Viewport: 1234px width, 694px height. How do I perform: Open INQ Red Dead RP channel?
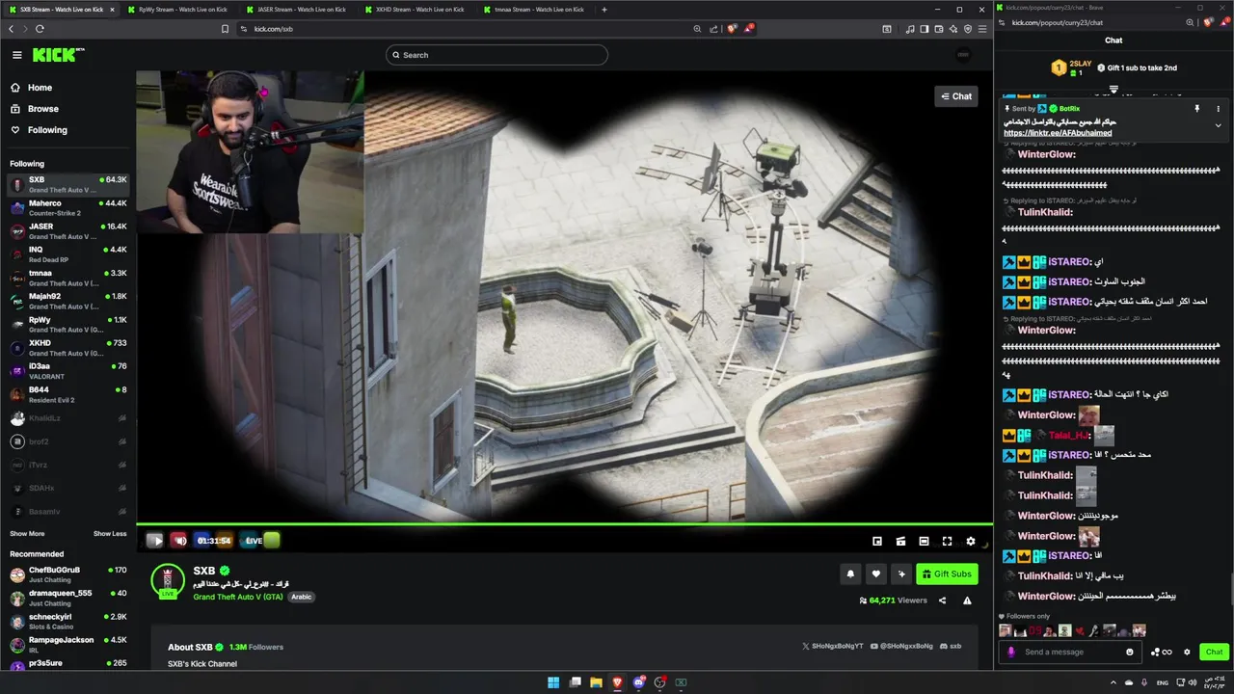[67, 254]
